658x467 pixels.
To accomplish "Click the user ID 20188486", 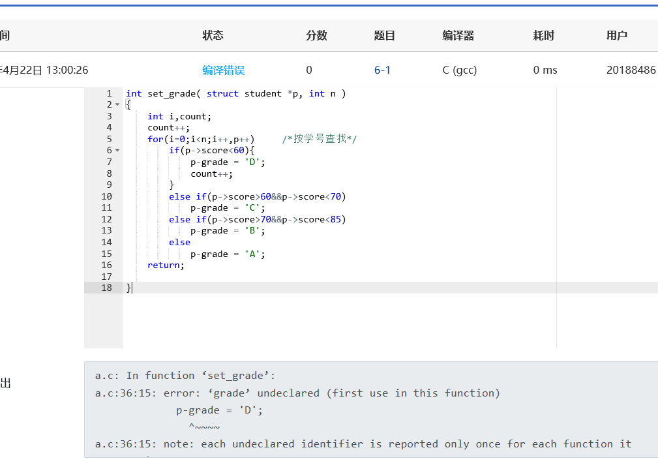I will pyautogui.click(x=631, y=70).
